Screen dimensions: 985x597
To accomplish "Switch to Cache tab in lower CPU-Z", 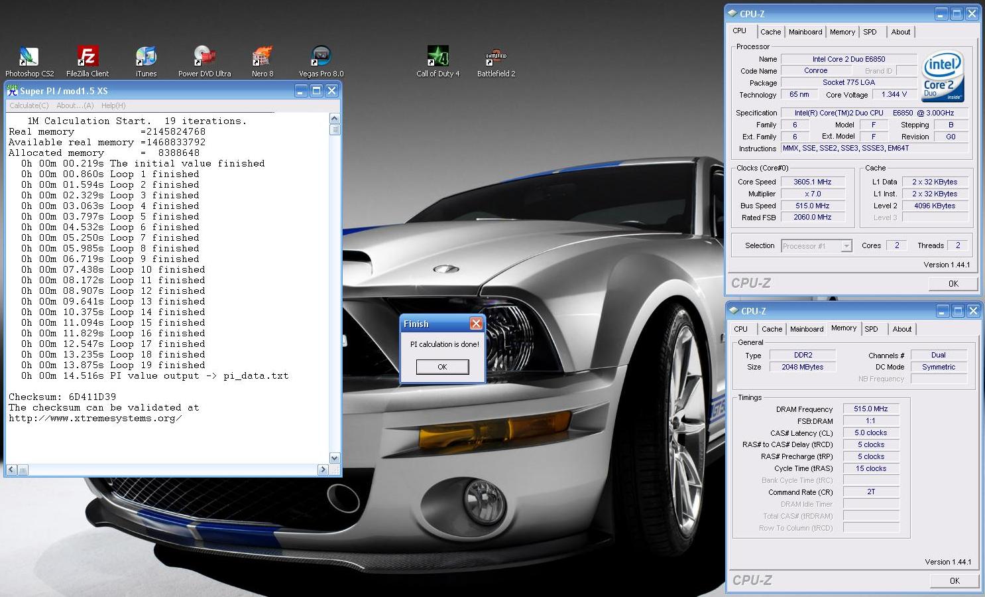I will tap(772, 329).
